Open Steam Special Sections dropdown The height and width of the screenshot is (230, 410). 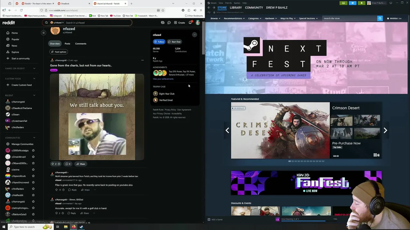pyautogui.click(x=308, y=18)
